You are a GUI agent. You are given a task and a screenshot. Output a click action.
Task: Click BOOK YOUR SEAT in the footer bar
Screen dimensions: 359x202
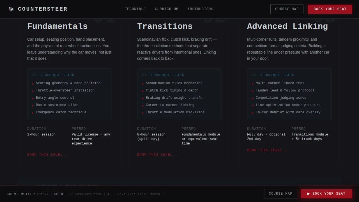pos(326,194)
